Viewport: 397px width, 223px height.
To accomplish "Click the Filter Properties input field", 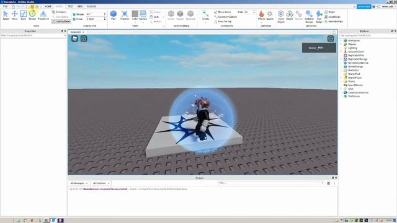I will (x=33, y=36).
